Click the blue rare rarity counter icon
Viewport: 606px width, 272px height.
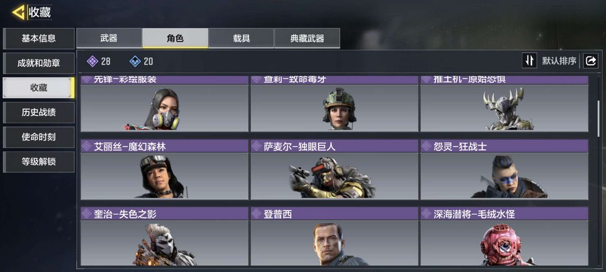point(135,61)
